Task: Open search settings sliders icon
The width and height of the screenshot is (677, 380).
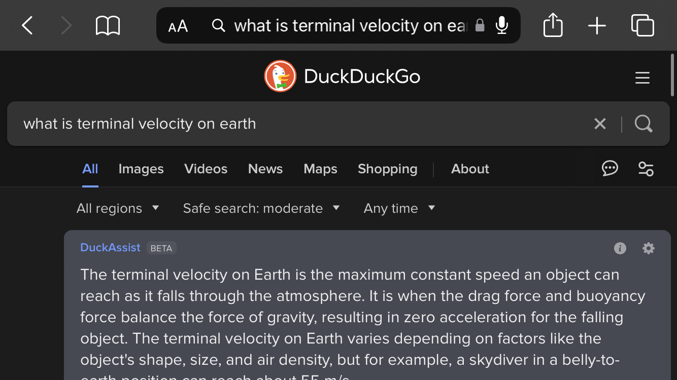Action: click(646, 169)
